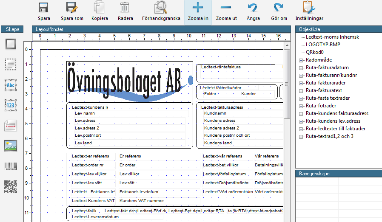The image size is (382, 222).
Task: Select the Kundens postnr och ort field
Action: pos(243,135)
